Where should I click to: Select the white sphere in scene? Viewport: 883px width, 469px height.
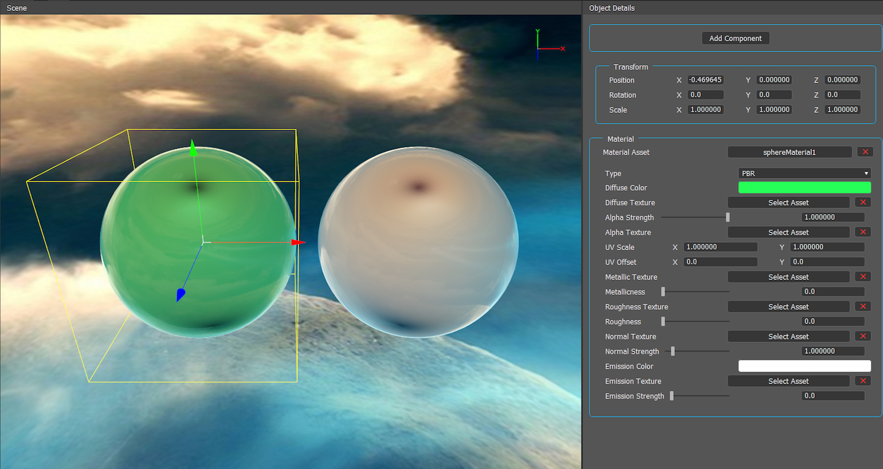[x=418, y=242]
